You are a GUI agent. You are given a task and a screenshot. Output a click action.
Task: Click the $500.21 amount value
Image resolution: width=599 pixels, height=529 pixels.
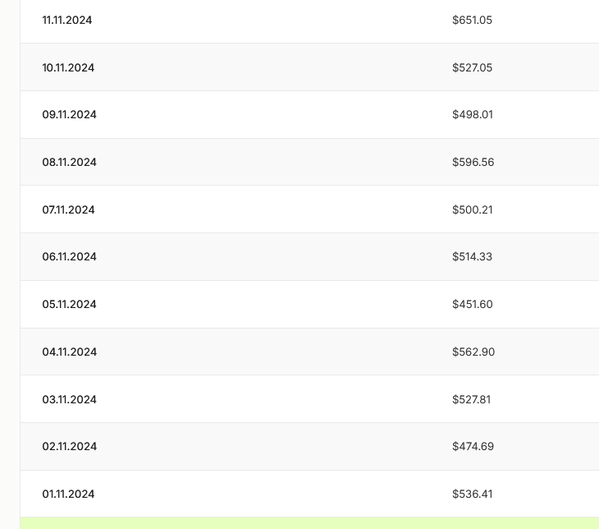pyautogui.click(x=472, y=209)
